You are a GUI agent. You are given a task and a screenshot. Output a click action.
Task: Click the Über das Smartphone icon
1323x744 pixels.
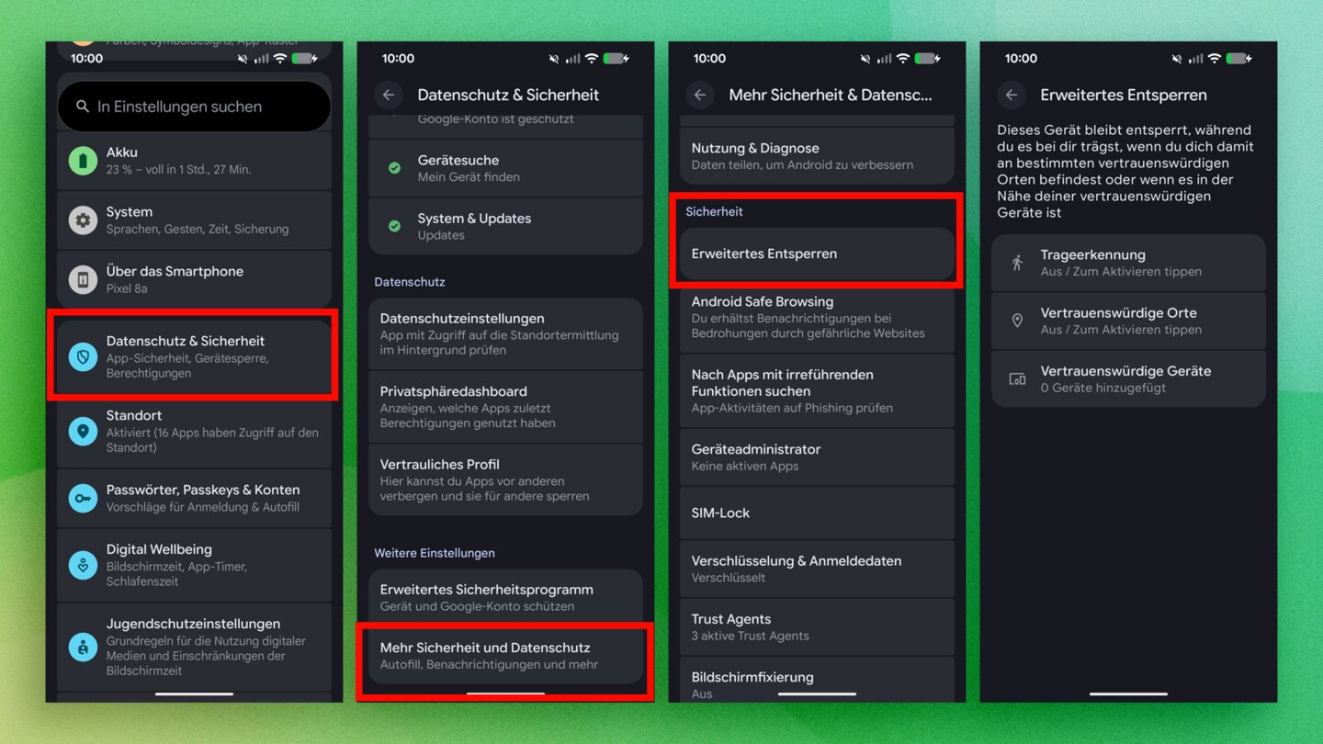83,280
